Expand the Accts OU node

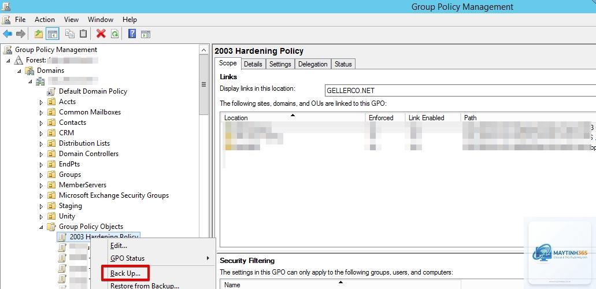click(42, 102)
